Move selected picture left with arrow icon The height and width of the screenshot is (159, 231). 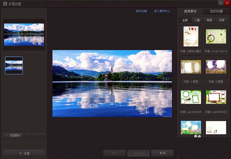click(28, 135)
